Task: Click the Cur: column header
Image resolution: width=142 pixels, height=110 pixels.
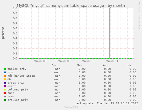Action: (x=55, y=65)
